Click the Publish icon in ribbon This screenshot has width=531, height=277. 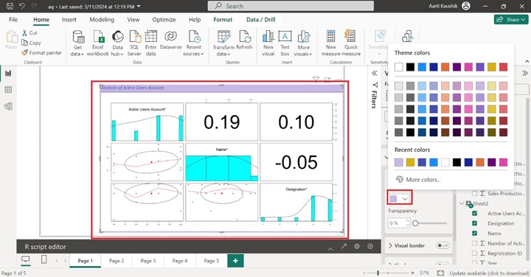(x=408, y=37)
